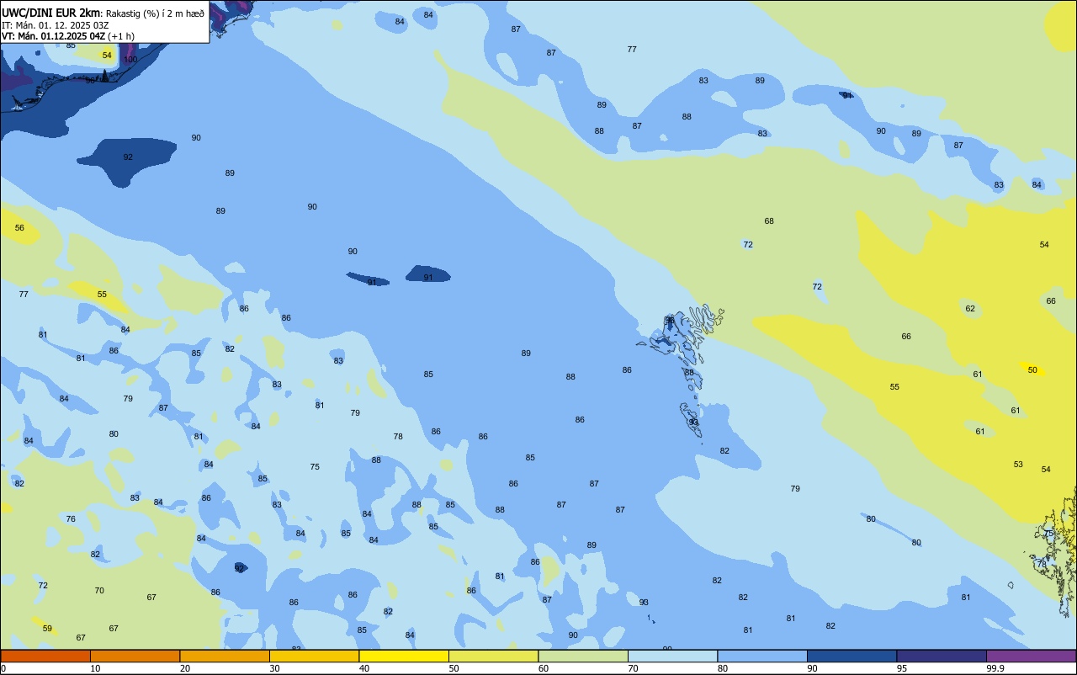Click the 'VT: Mán. 01.12.2025 04Z' line
This screenshot has width=1077, height=675.
point(52,36)
